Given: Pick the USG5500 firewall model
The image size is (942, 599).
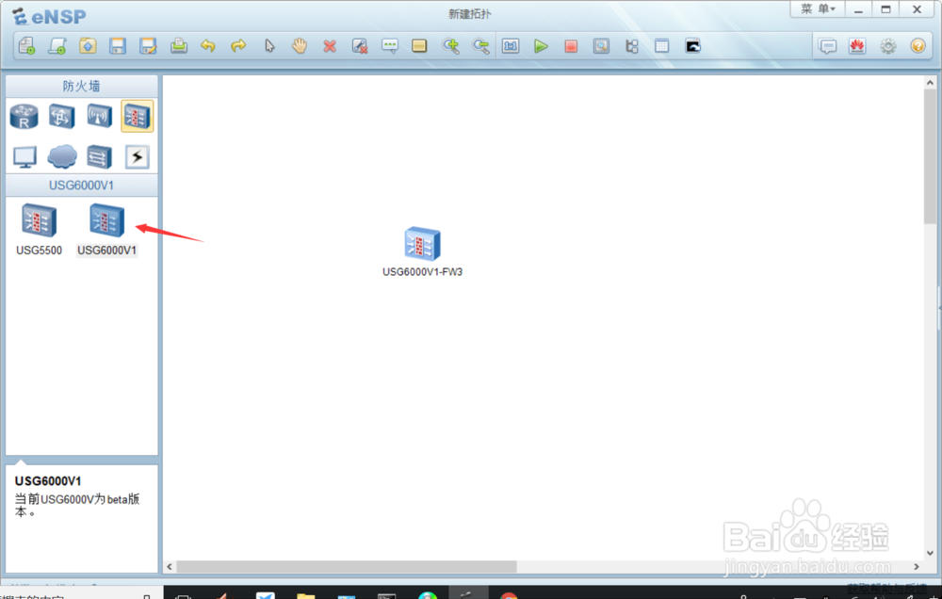Looking at the screenshot, I should (x=39, y=229).
